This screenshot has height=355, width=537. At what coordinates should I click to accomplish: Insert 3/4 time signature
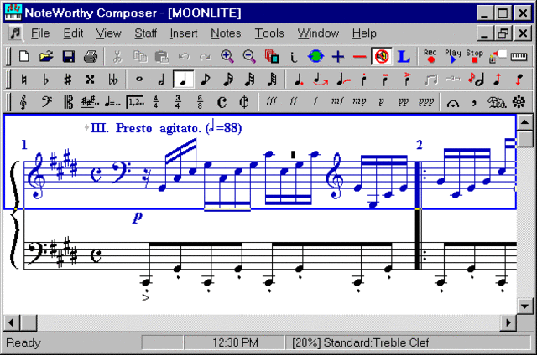tap(178, 102)
